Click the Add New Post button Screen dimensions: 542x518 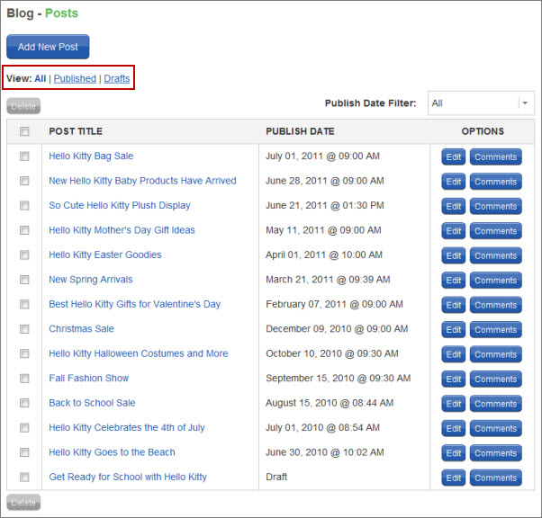(x=48, y=47)
